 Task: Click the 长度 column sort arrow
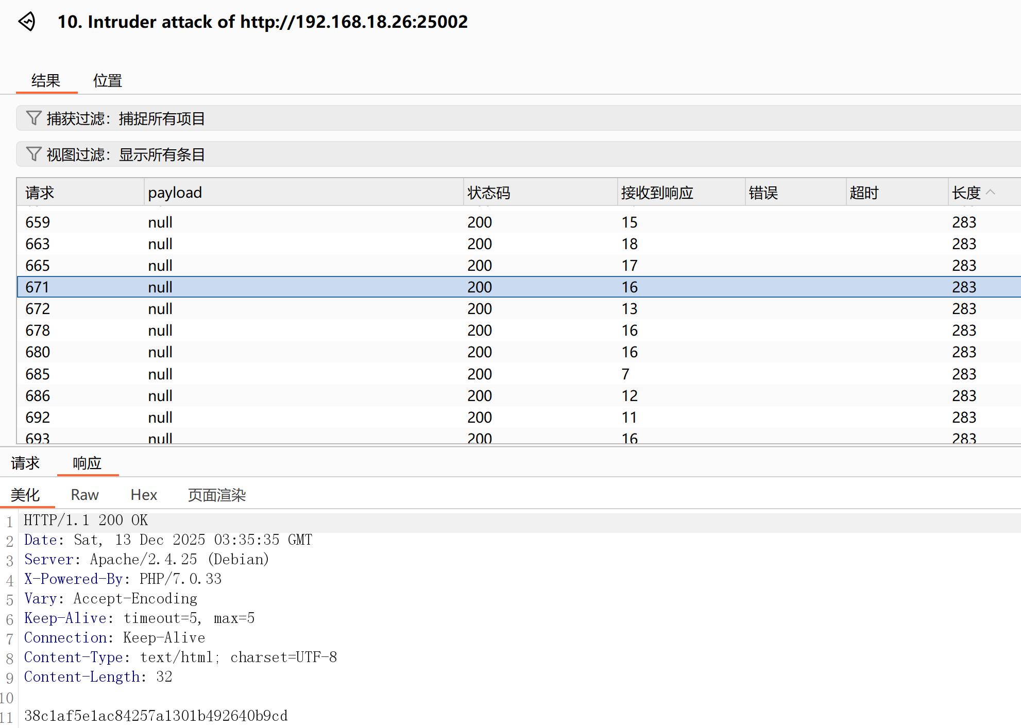click(x=990, y=192)
